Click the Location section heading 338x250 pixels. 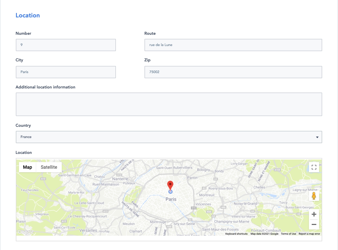point(28,15)
